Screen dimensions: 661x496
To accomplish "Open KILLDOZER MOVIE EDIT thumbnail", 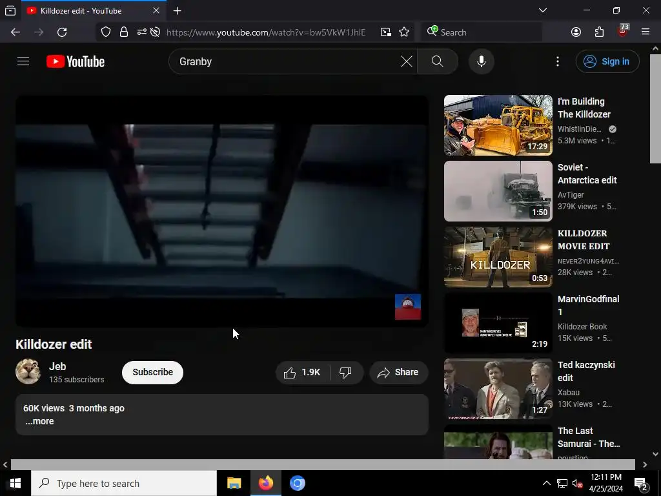I will coord(498,257).
